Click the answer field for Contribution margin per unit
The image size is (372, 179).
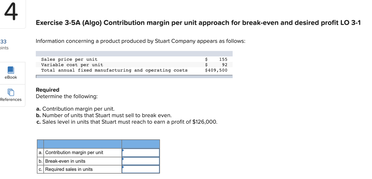(140, 152)
